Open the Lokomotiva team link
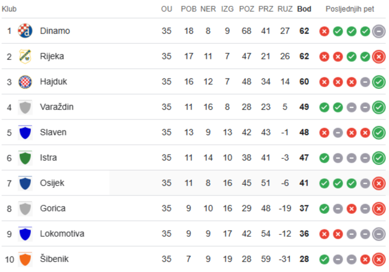The height and width of the screenshot is (272, 389). (x=63, y=234)
